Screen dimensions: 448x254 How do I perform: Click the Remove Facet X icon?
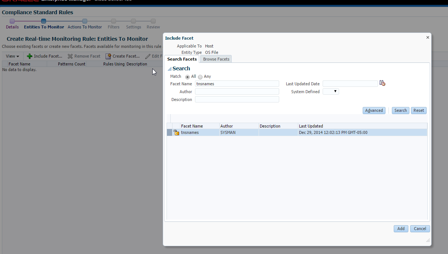pos(70,56)
